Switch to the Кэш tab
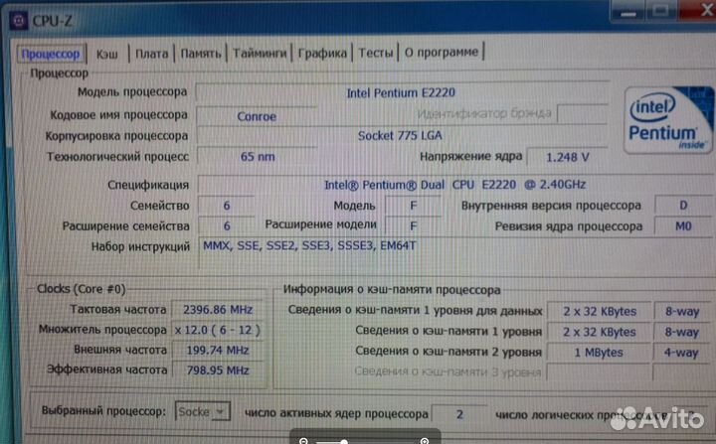Screen dimensions: 716x444 (x=107, y=54)
